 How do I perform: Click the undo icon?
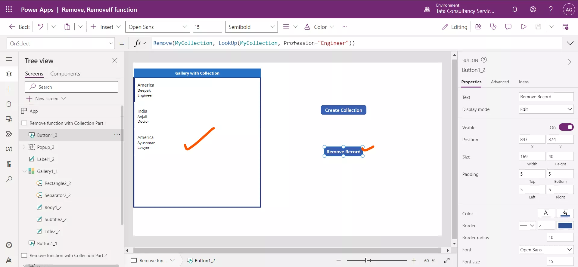[40, 27]
